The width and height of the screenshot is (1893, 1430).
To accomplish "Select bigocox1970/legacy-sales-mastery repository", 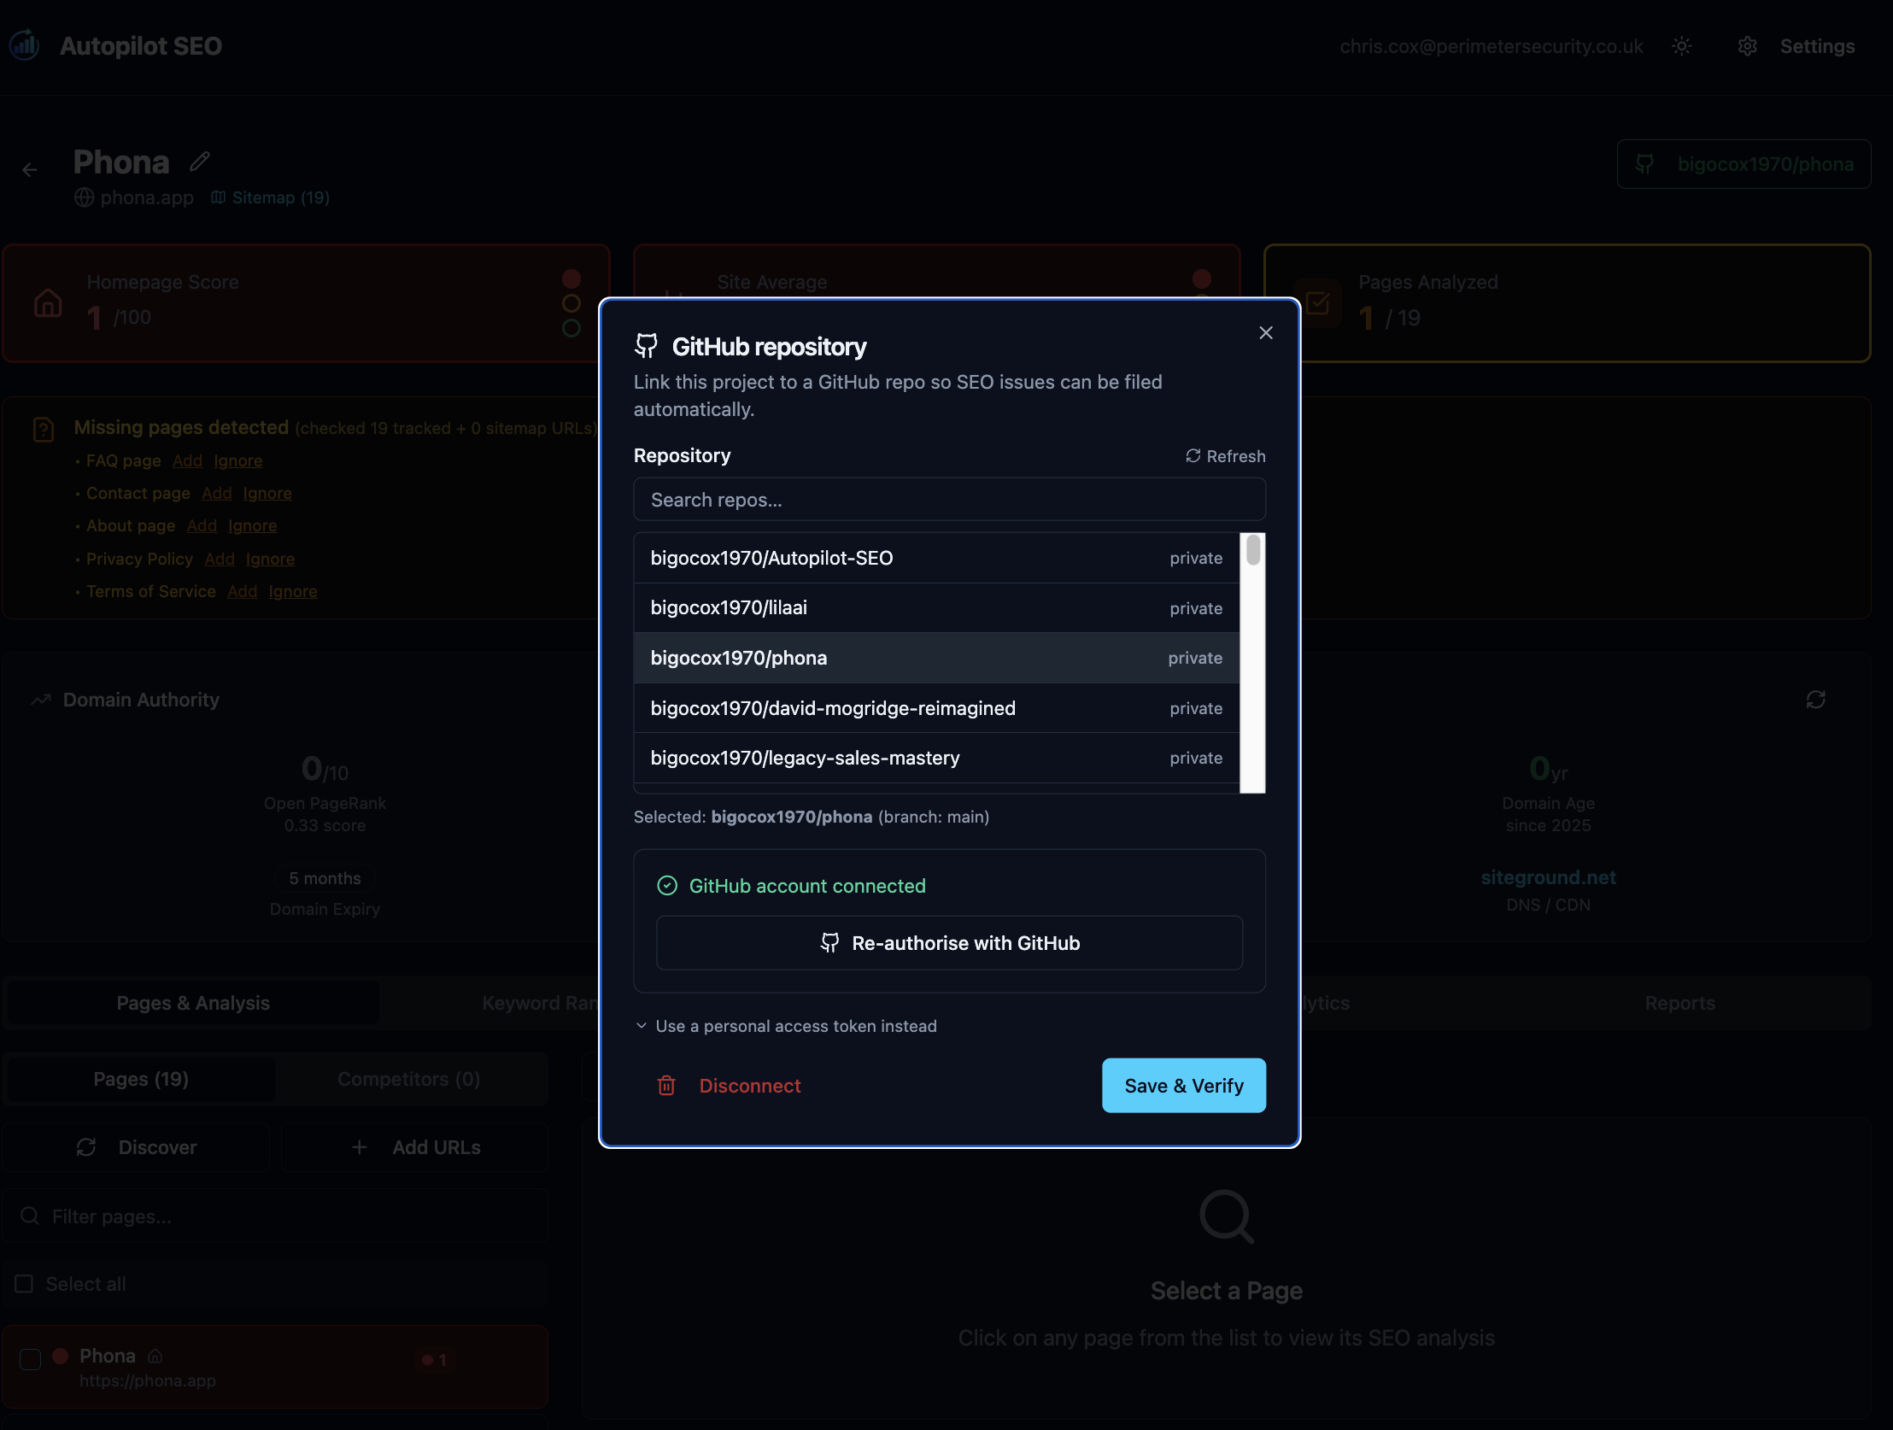I will pos(936,759).
